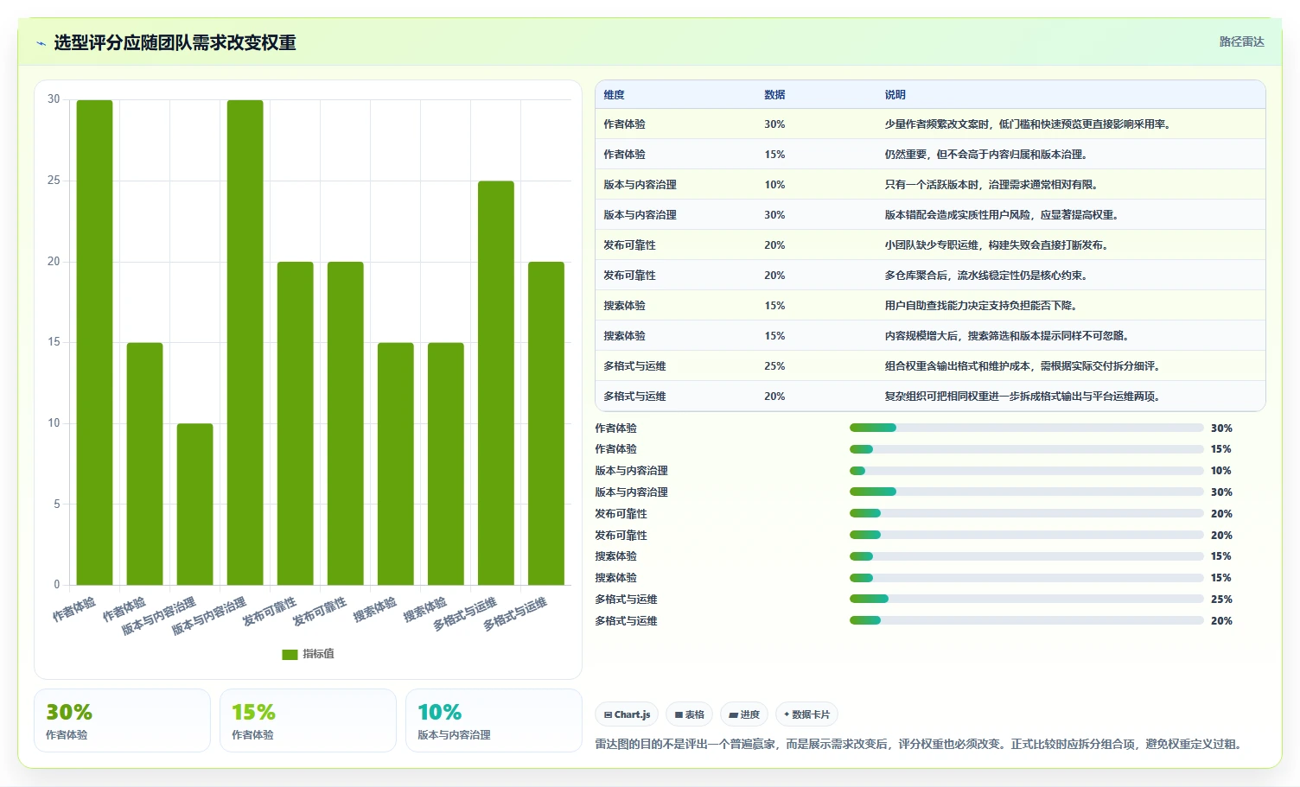
Task: Select the row starting 少量作者频繁改文案时
Action: point(930,124)
